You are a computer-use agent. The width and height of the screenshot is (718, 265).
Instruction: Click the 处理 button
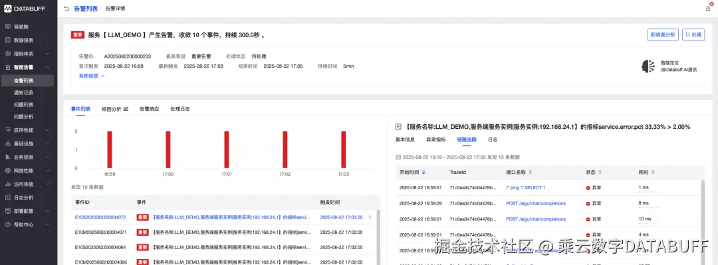(x=693, y=35)
